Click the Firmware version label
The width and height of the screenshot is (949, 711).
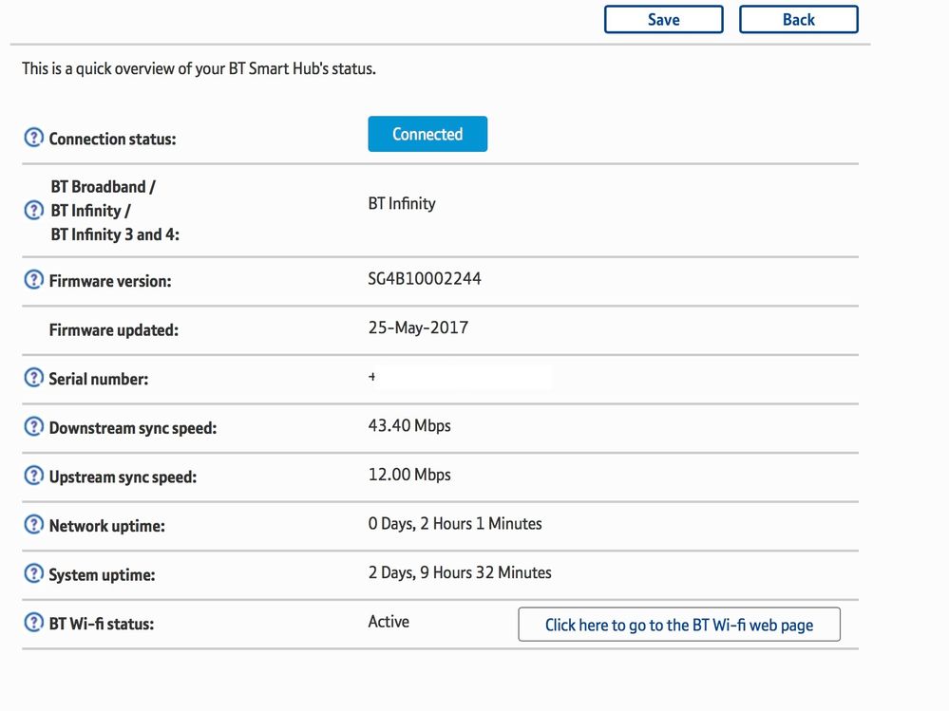click(x=110, y=281)
